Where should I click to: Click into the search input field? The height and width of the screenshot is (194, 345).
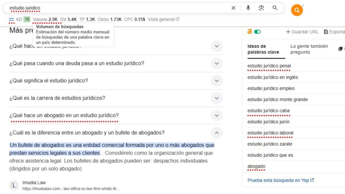coord(118,8)
